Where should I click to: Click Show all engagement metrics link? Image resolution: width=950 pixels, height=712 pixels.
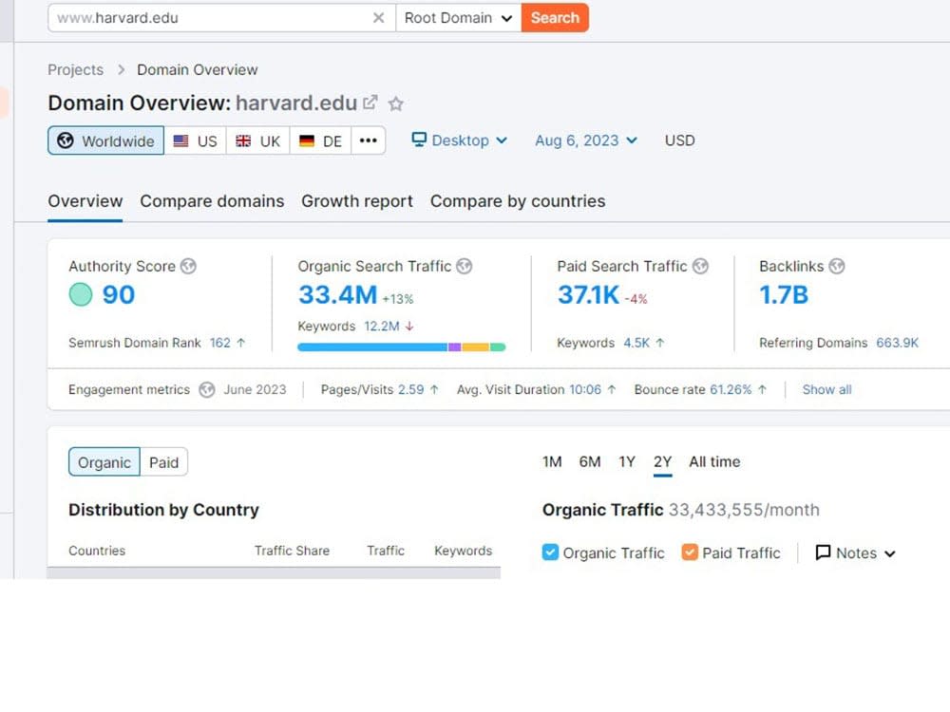(x=827, y=389)
